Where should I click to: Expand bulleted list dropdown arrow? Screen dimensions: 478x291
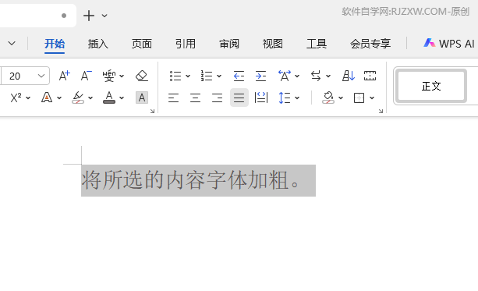188,76
